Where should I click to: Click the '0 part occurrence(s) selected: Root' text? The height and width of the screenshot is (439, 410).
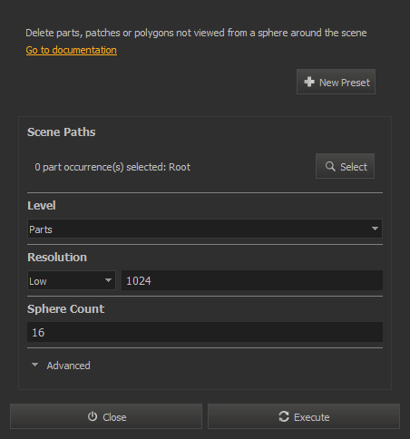pyautogui.click(x=112, y=167)
